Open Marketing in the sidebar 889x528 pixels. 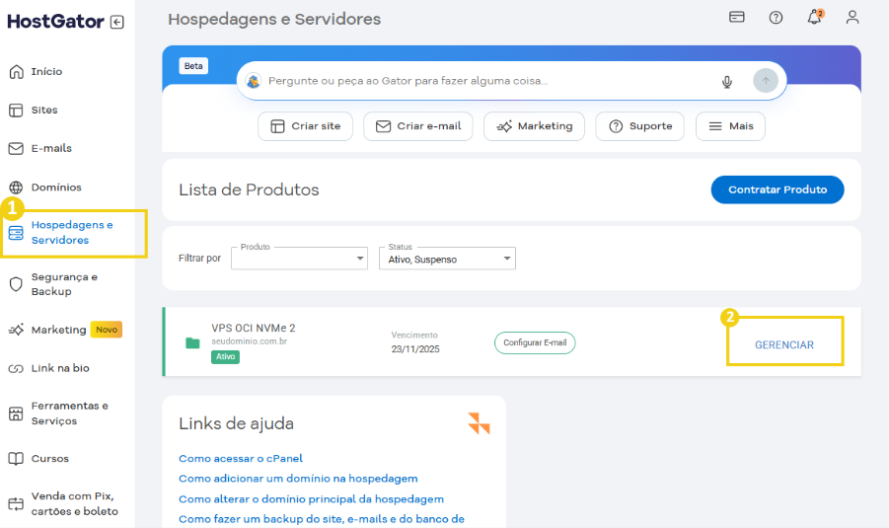(58, 330)
